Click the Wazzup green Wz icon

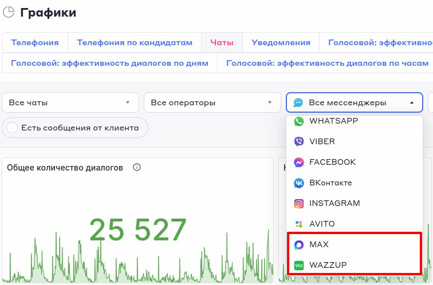299,266
